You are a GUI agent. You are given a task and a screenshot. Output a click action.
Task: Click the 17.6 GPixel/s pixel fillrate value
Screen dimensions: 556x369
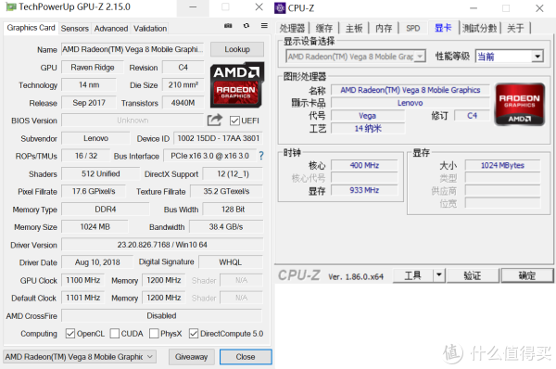tap(94, 191)
